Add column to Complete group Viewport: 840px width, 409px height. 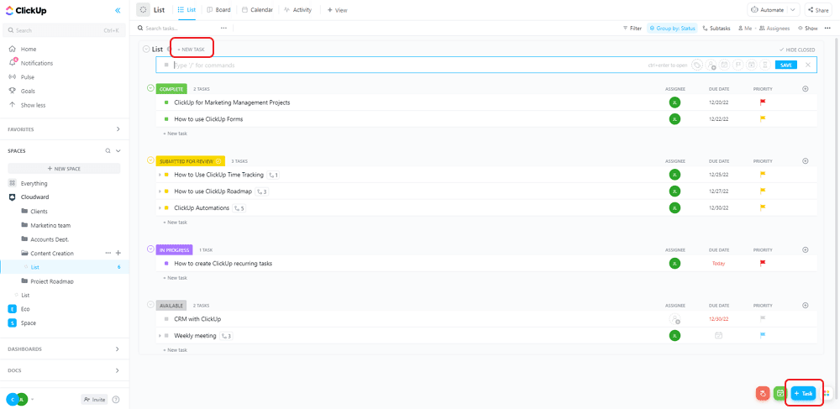806,89
